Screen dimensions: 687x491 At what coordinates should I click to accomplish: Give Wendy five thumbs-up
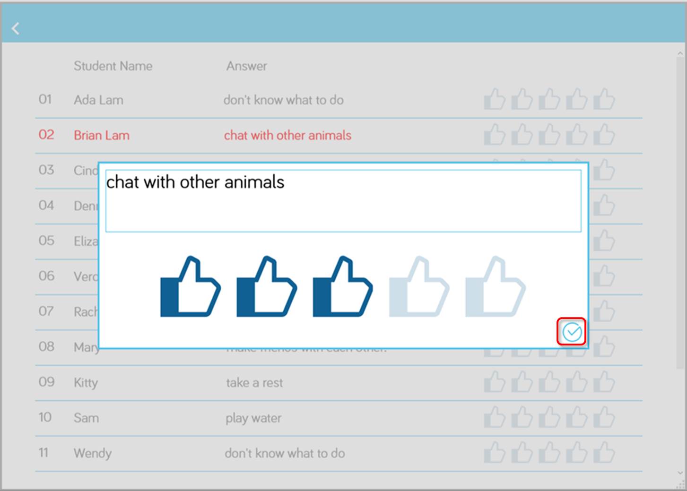click(x=604, y=453)
